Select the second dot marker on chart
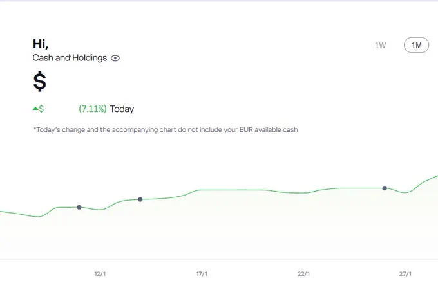The image size is (438, 301). [140, 199]
